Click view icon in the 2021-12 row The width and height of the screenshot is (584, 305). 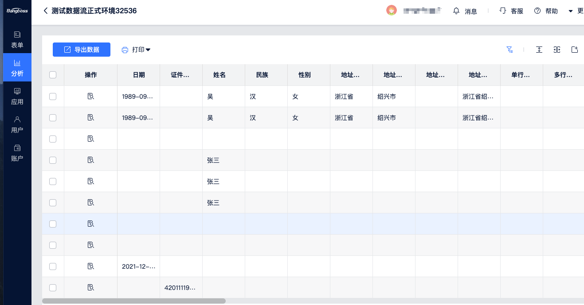[x=91, y=266]
